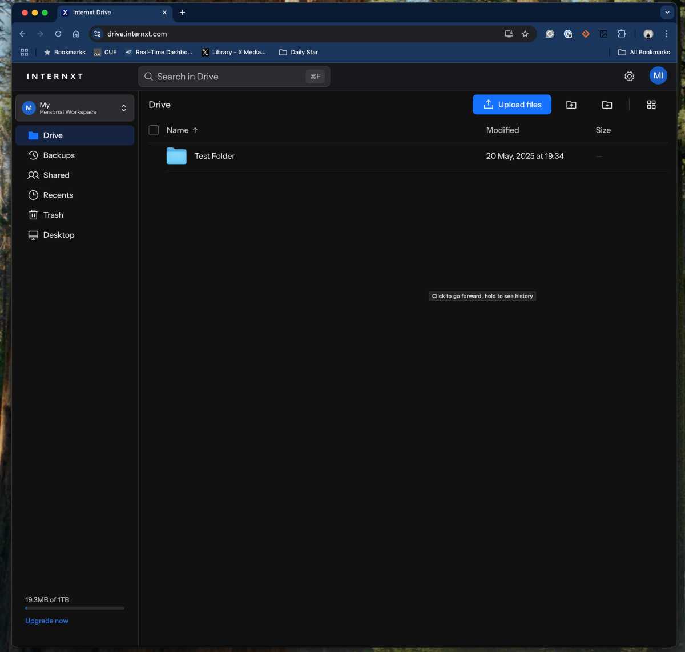Open the Trash
The width and height of the screenshot is (685, 652).
click(x=53, y=215)
